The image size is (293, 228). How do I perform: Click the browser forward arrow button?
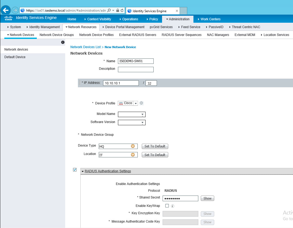pos(15,10)
